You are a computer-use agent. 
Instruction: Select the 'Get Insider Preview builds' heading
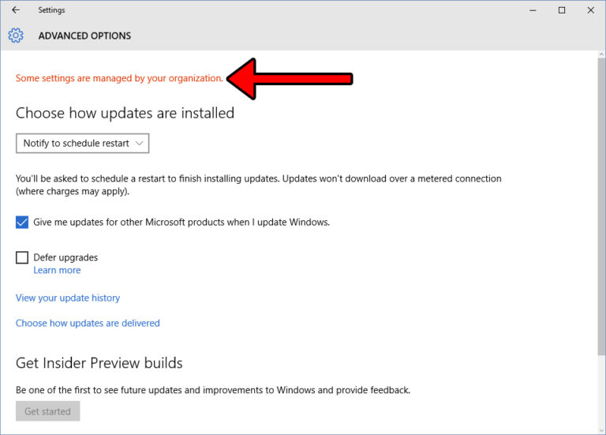[99, 363]
